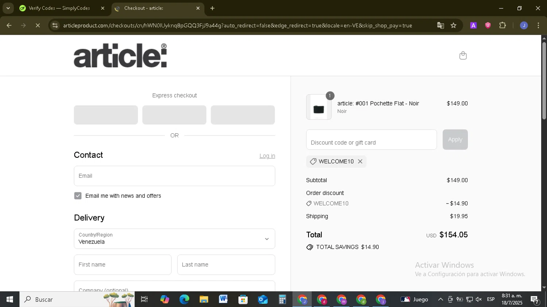Image resolution: width=547 pixels, height=307 pixels.
Task: Open the notification center icon
Action: coord(535,300)
